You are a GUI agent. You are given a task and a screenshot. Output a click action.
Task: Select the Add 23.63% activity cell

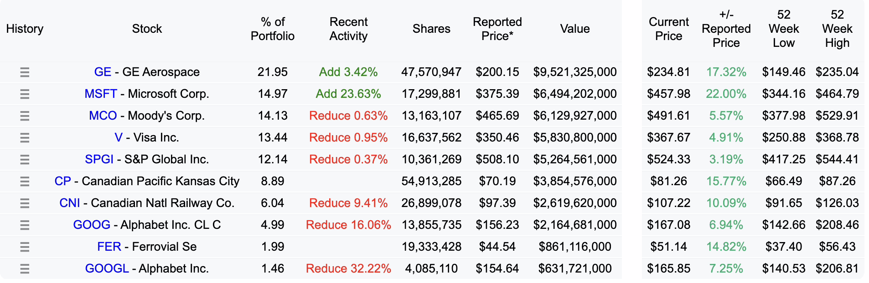click(348, 94)
